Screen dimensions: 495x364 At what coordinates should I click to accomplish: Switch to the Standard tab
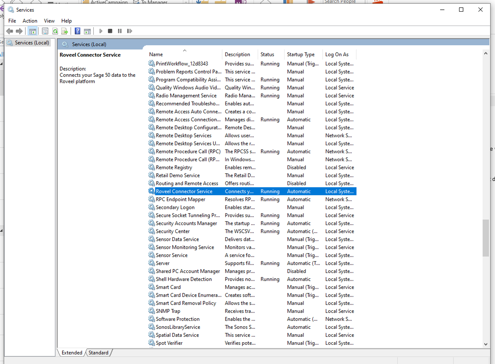pyautogui.click(x=98, y=352)
